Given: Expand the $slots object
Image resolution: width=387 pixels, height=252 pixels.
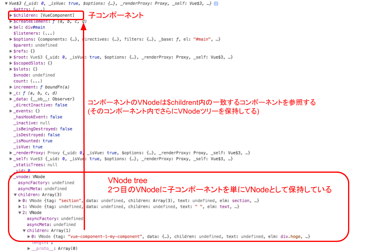Looking at the screenshot, I should pyautogui.click(x=11, y=69).
